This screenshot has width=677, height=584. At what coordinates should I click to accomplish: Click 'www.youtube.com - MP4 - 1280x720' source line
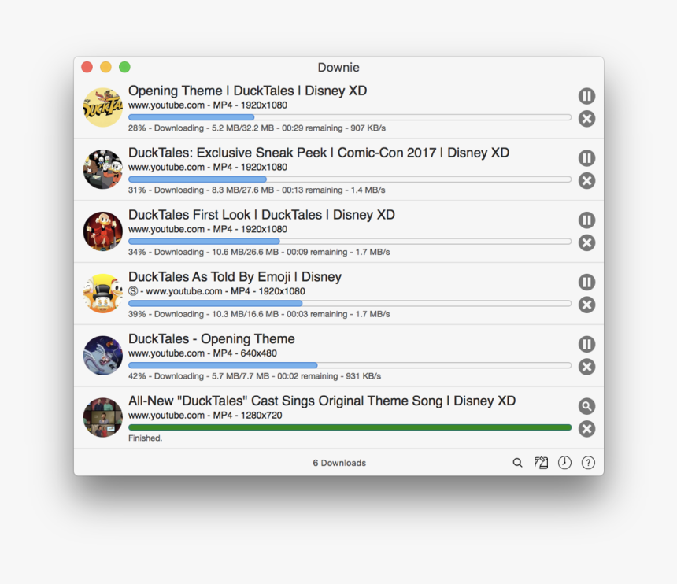click(205, 416)
